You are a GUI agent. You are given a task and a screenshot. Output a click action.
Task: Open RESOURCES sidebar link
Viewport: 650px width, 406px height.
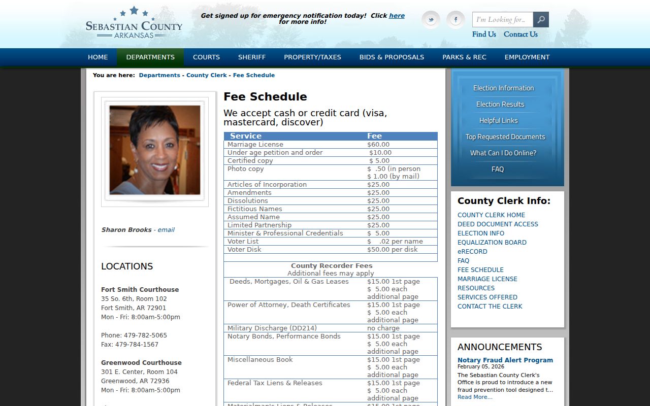(476, 288)
